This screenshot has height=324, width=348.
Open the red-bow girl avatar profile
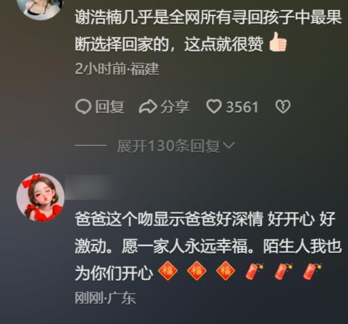pos(41,197)
